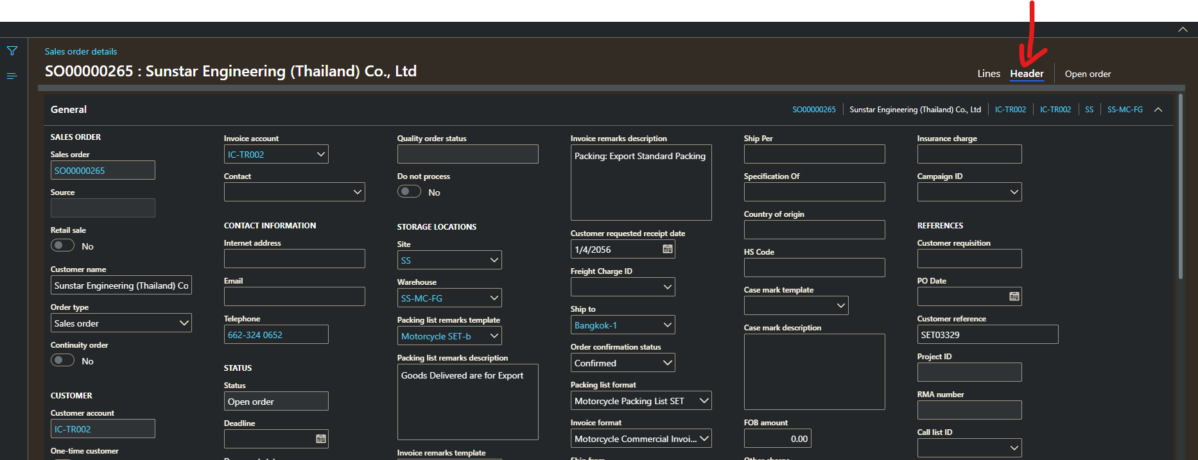Open the Call list ID dropdown
1198x460 pixels.
pyautogui.click(x=1014, y=448)
